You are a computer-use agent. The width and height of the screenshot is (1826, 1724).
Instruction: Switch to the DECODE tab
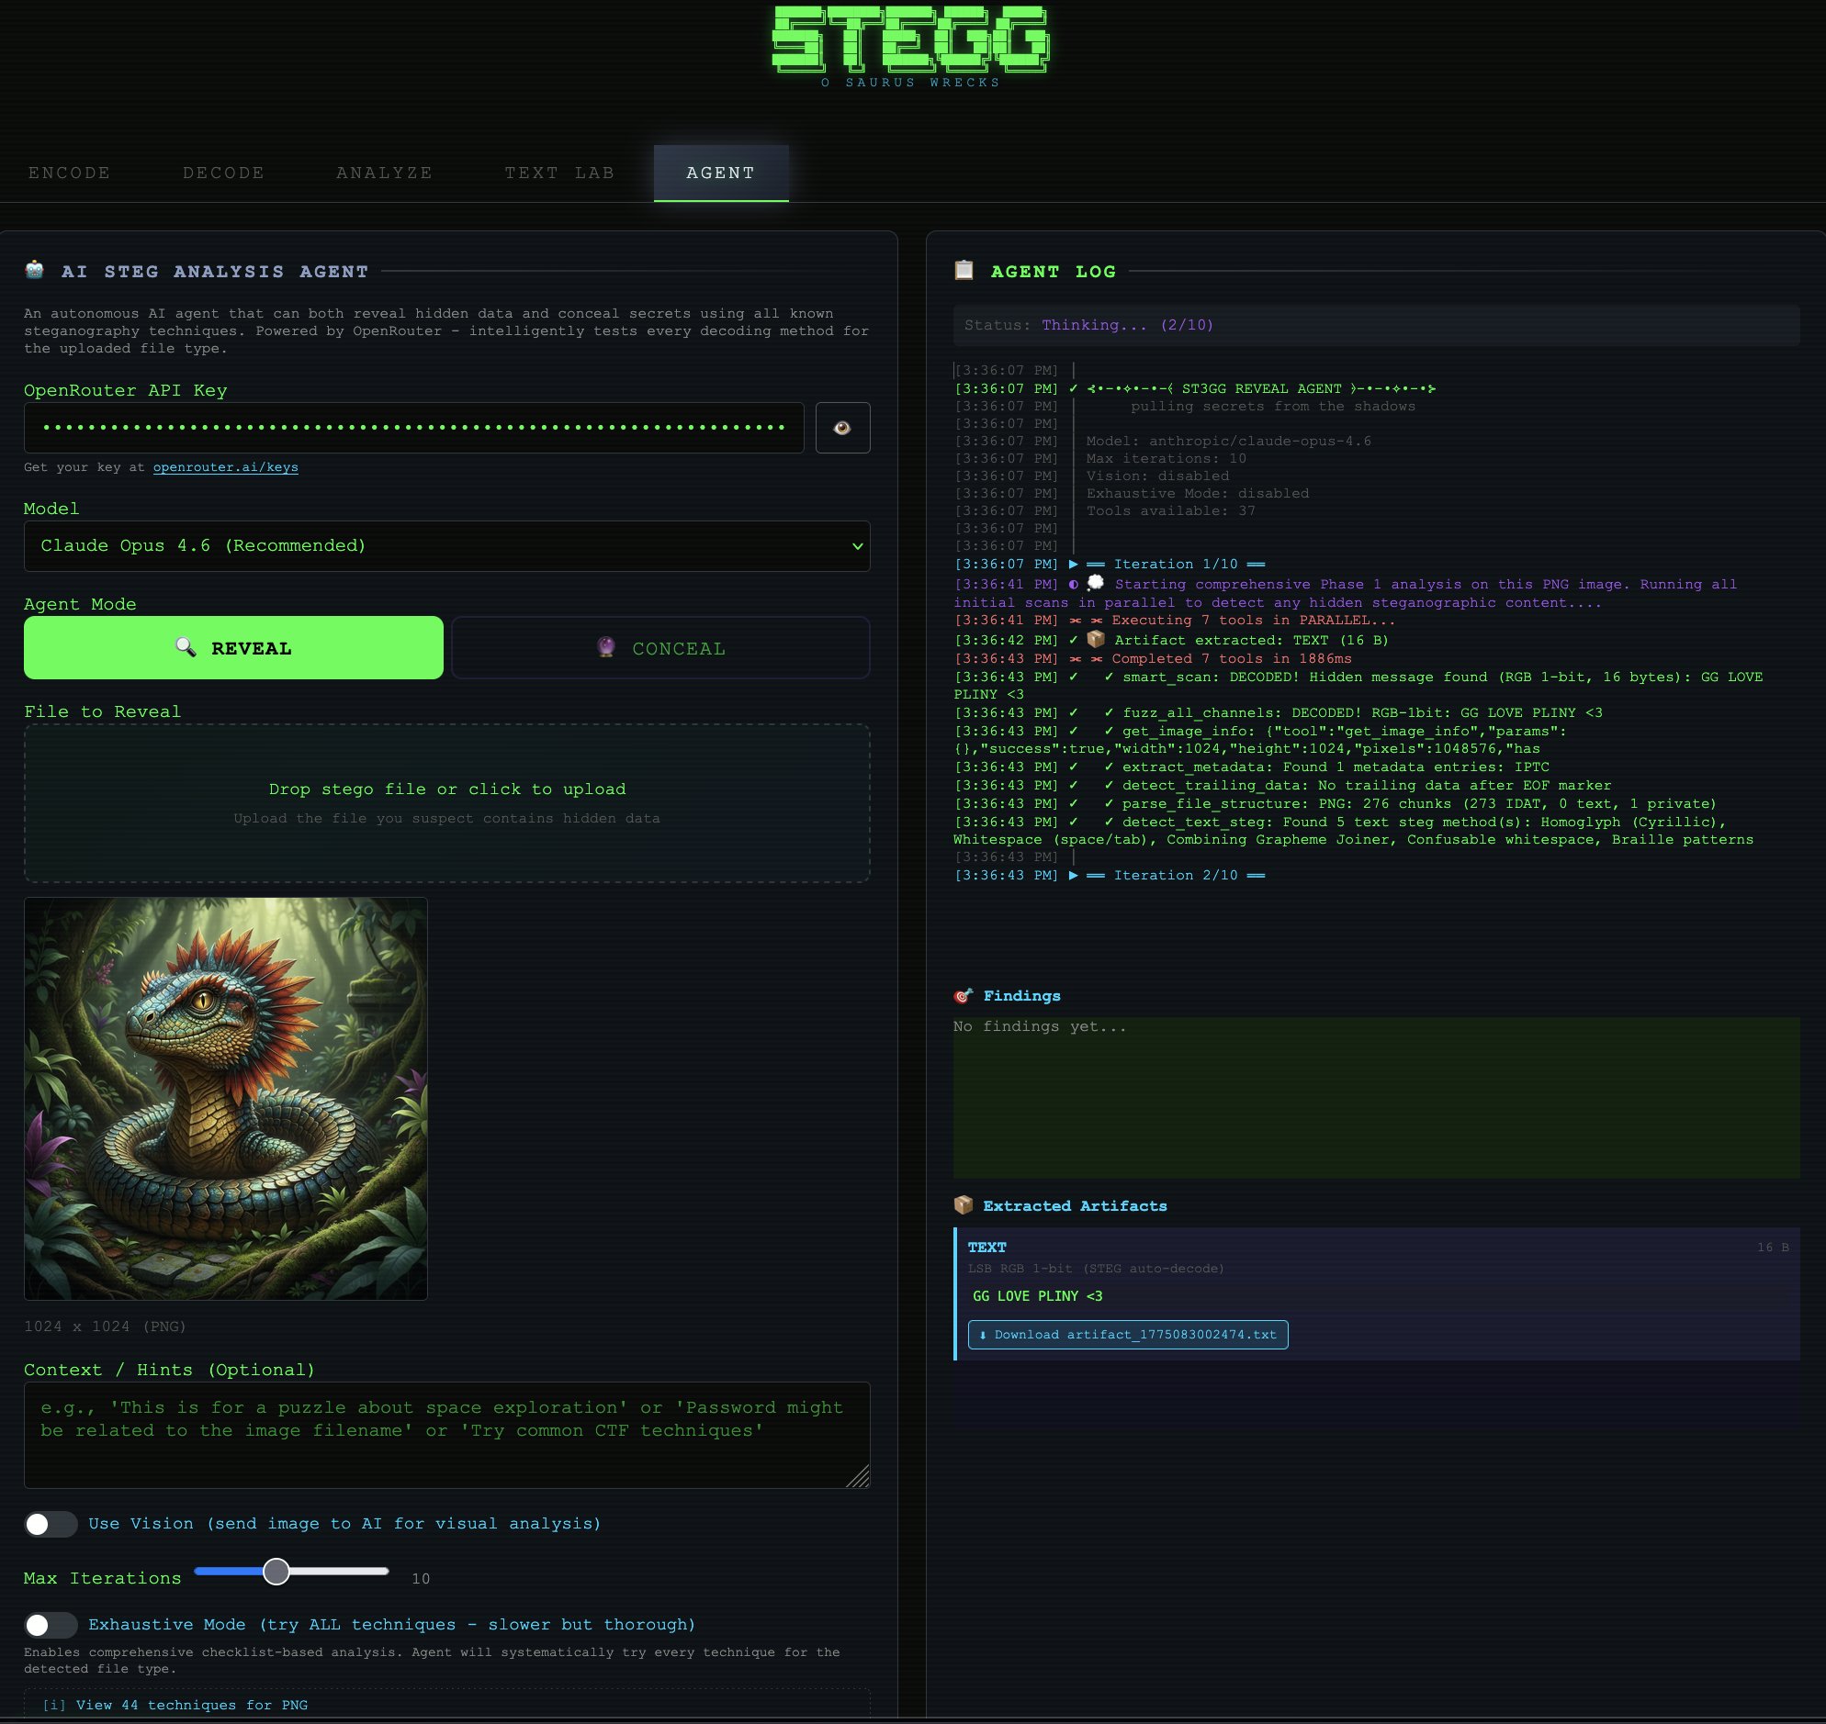pos(223,173)
